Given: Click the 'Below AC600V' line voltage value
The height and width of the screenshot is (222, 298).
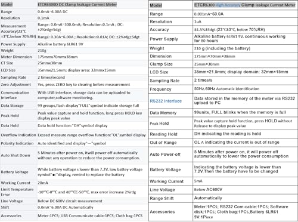Looking at the screenshot, I should coord(208,190).
